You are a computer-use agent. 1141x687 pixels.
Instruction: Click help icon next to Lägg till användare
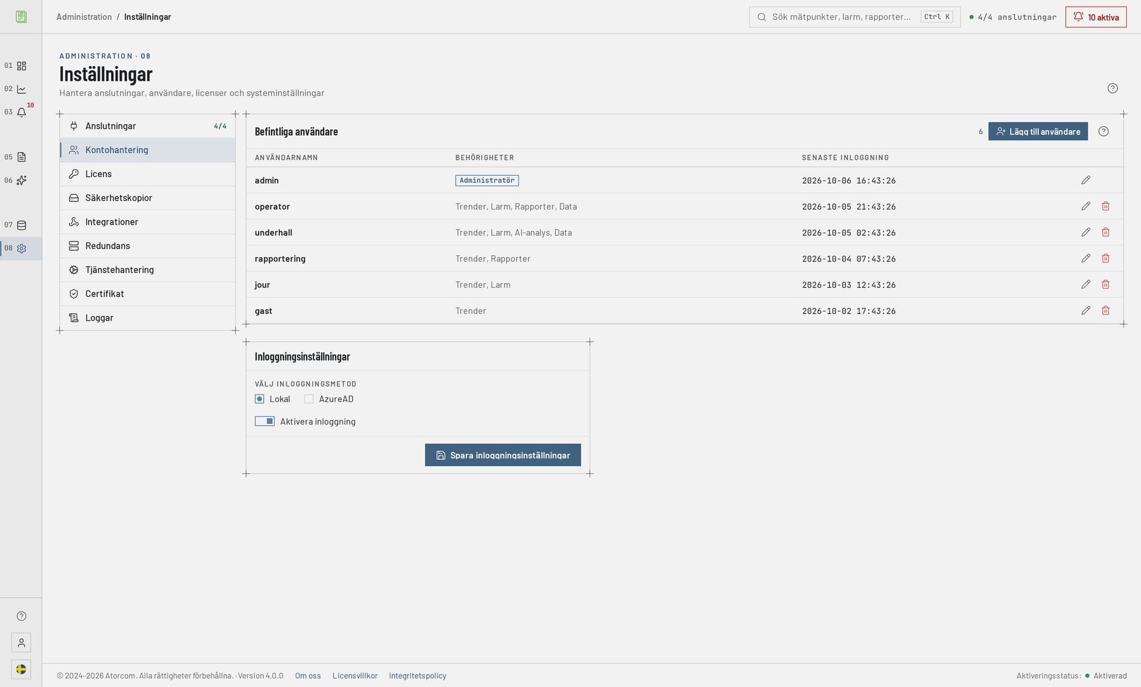(x=1104, y=131)
